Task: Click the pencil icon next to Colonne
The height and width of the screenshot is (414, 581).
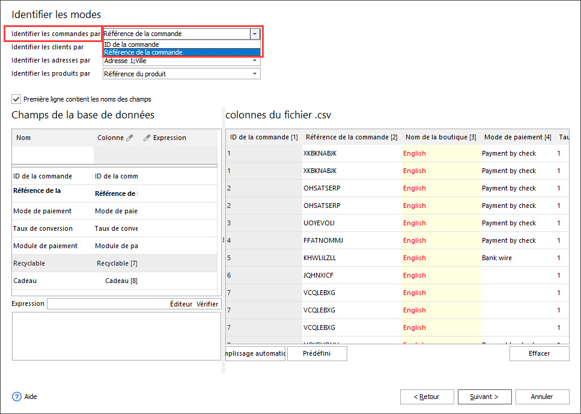Action: tap(129, 138)
